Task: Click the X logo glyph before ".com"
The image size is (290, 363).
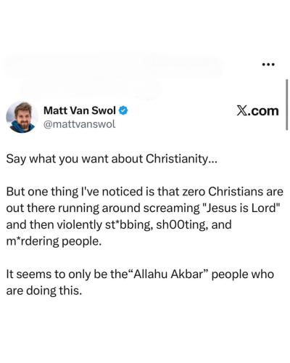Action: (x=243, y=111)
